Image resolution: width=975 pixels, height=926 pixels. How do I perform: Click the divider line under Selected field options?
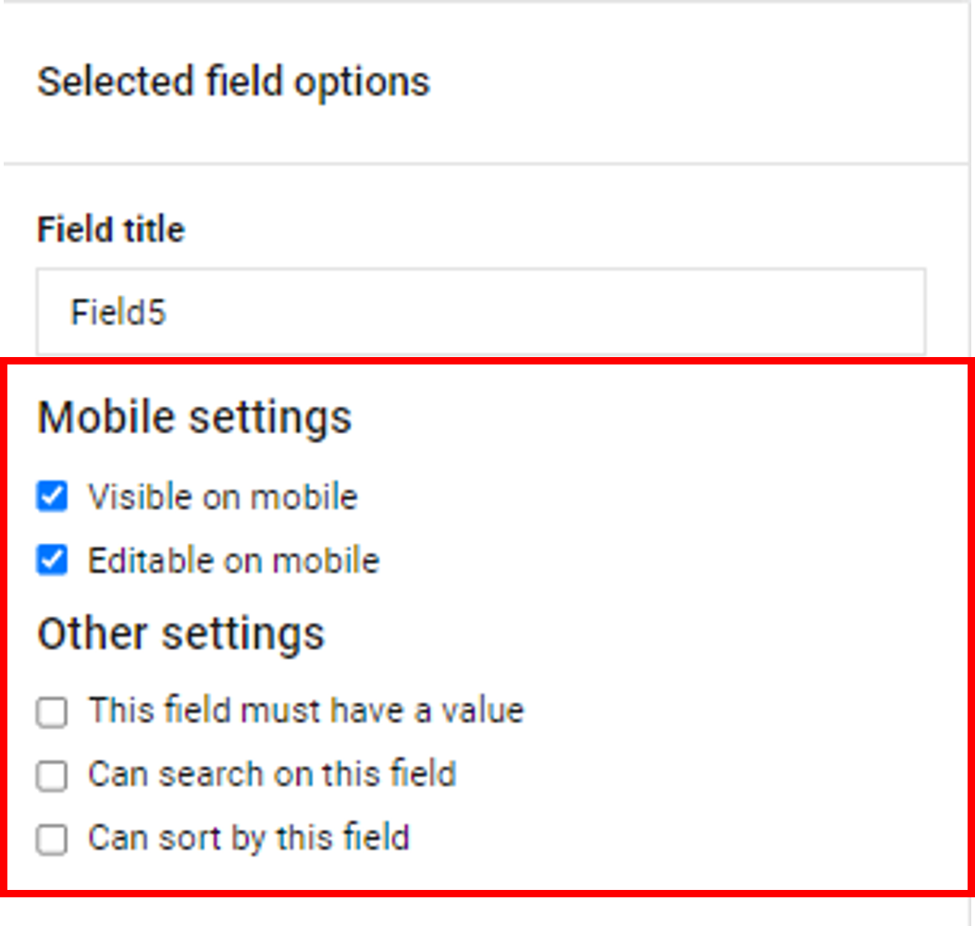pos(486,165)
